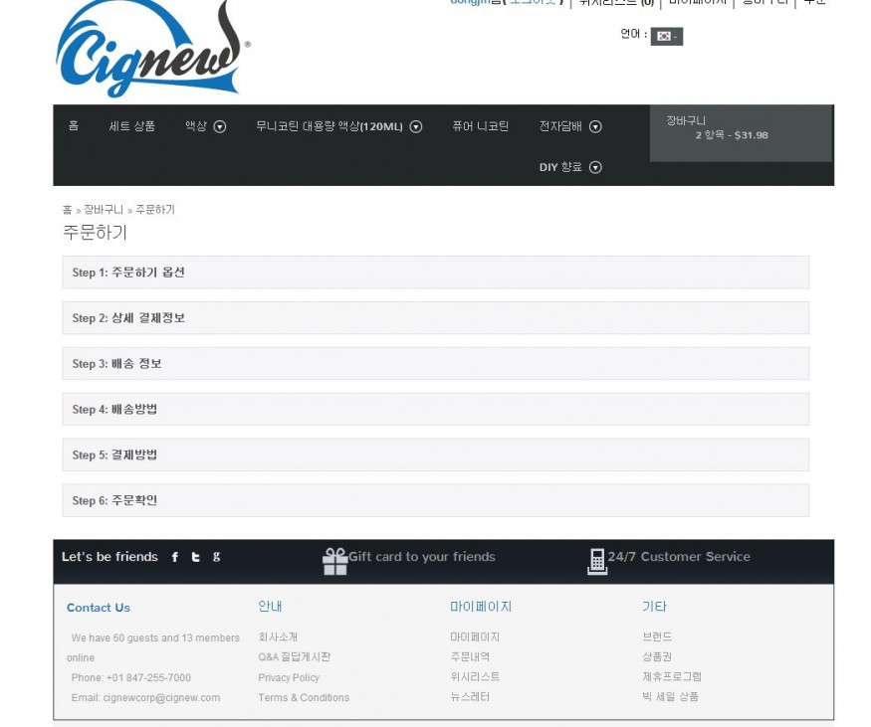
Task: Open the 전자담배 menu label
Action: (x=560, y=126)
